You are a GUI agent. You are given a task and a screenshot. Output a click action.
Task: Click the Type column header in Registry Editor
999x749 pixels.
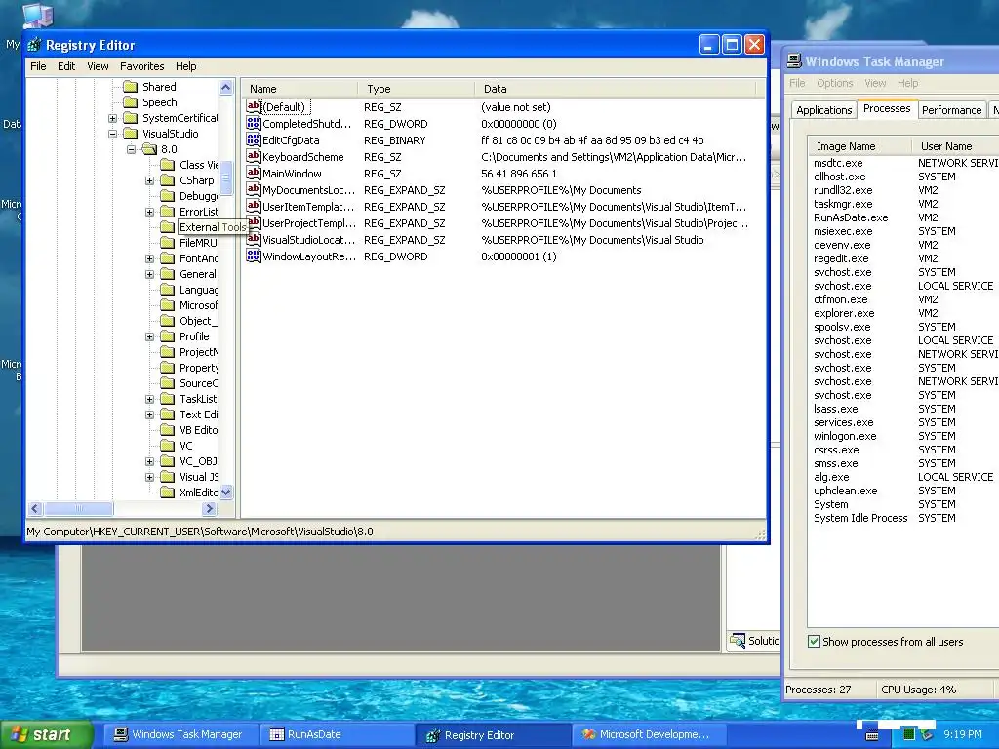416,89
